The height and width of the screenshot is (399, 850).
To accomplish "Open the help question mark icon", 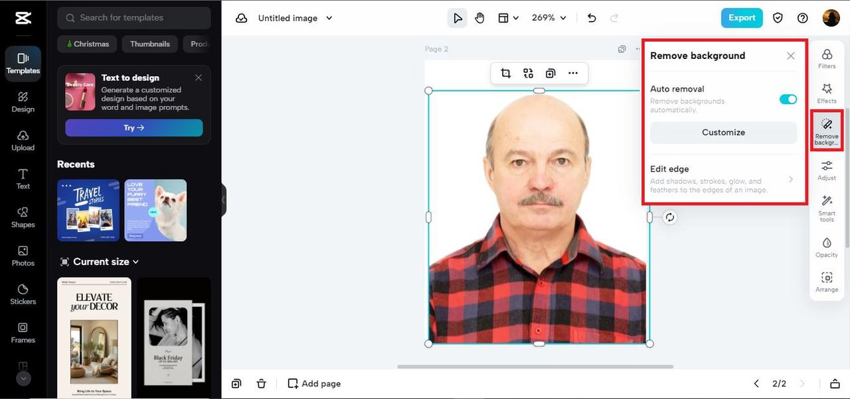I will [x=803, y=18].
